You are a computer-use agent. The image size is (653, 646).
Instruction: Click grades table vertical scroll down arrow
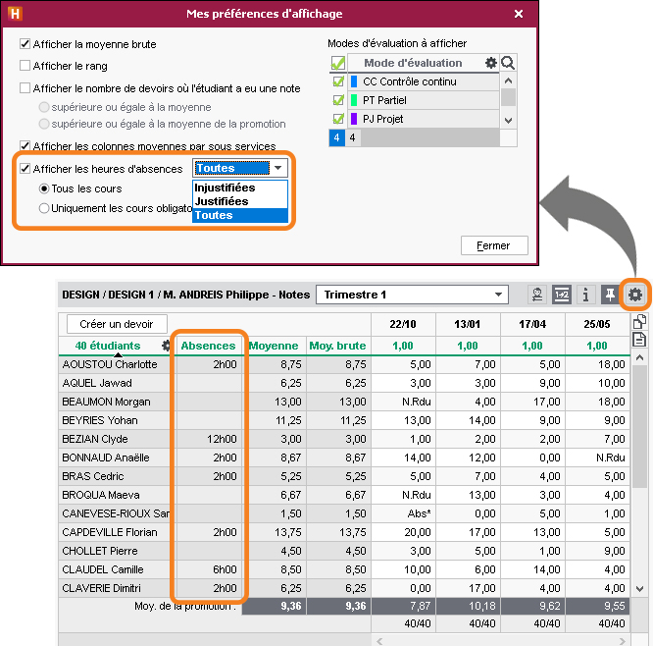point(639,589)
